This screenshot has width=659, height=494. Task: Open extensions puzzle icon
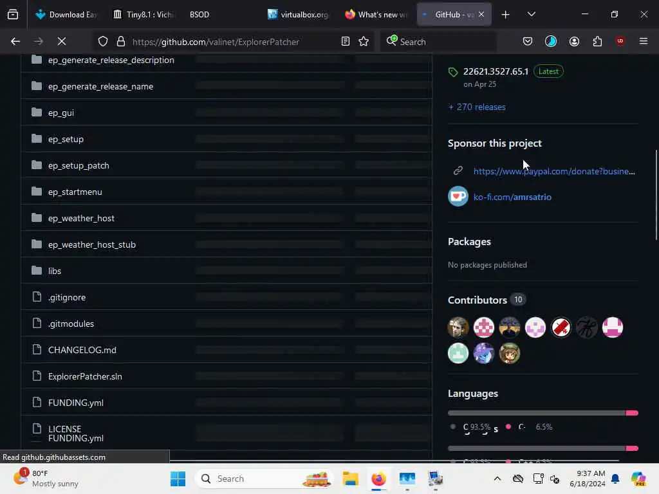click(x=598, y=42)
